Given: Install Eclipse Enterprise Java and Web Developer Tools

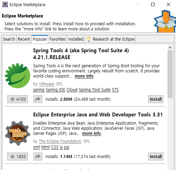Looking at the screenshot, I should (x=156, y=156).
